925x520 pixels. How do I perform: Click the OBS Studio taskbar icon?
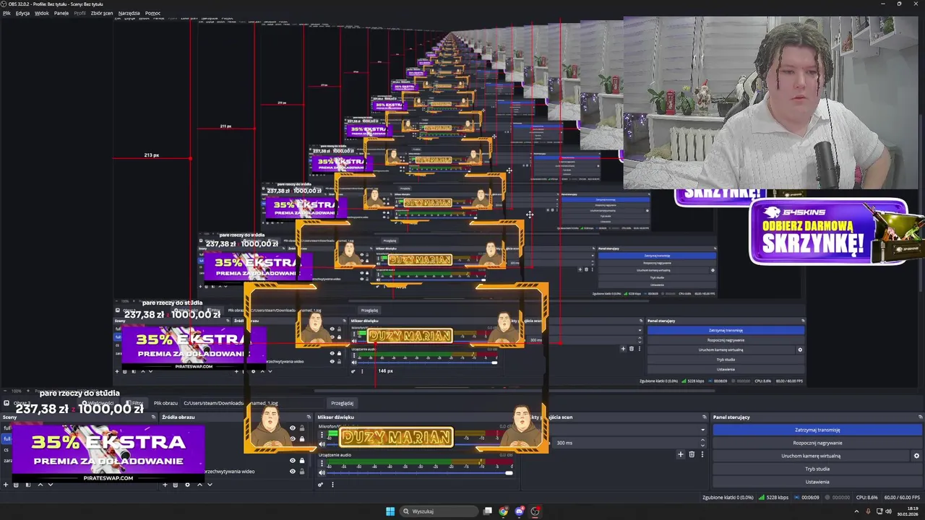point(535,511)
